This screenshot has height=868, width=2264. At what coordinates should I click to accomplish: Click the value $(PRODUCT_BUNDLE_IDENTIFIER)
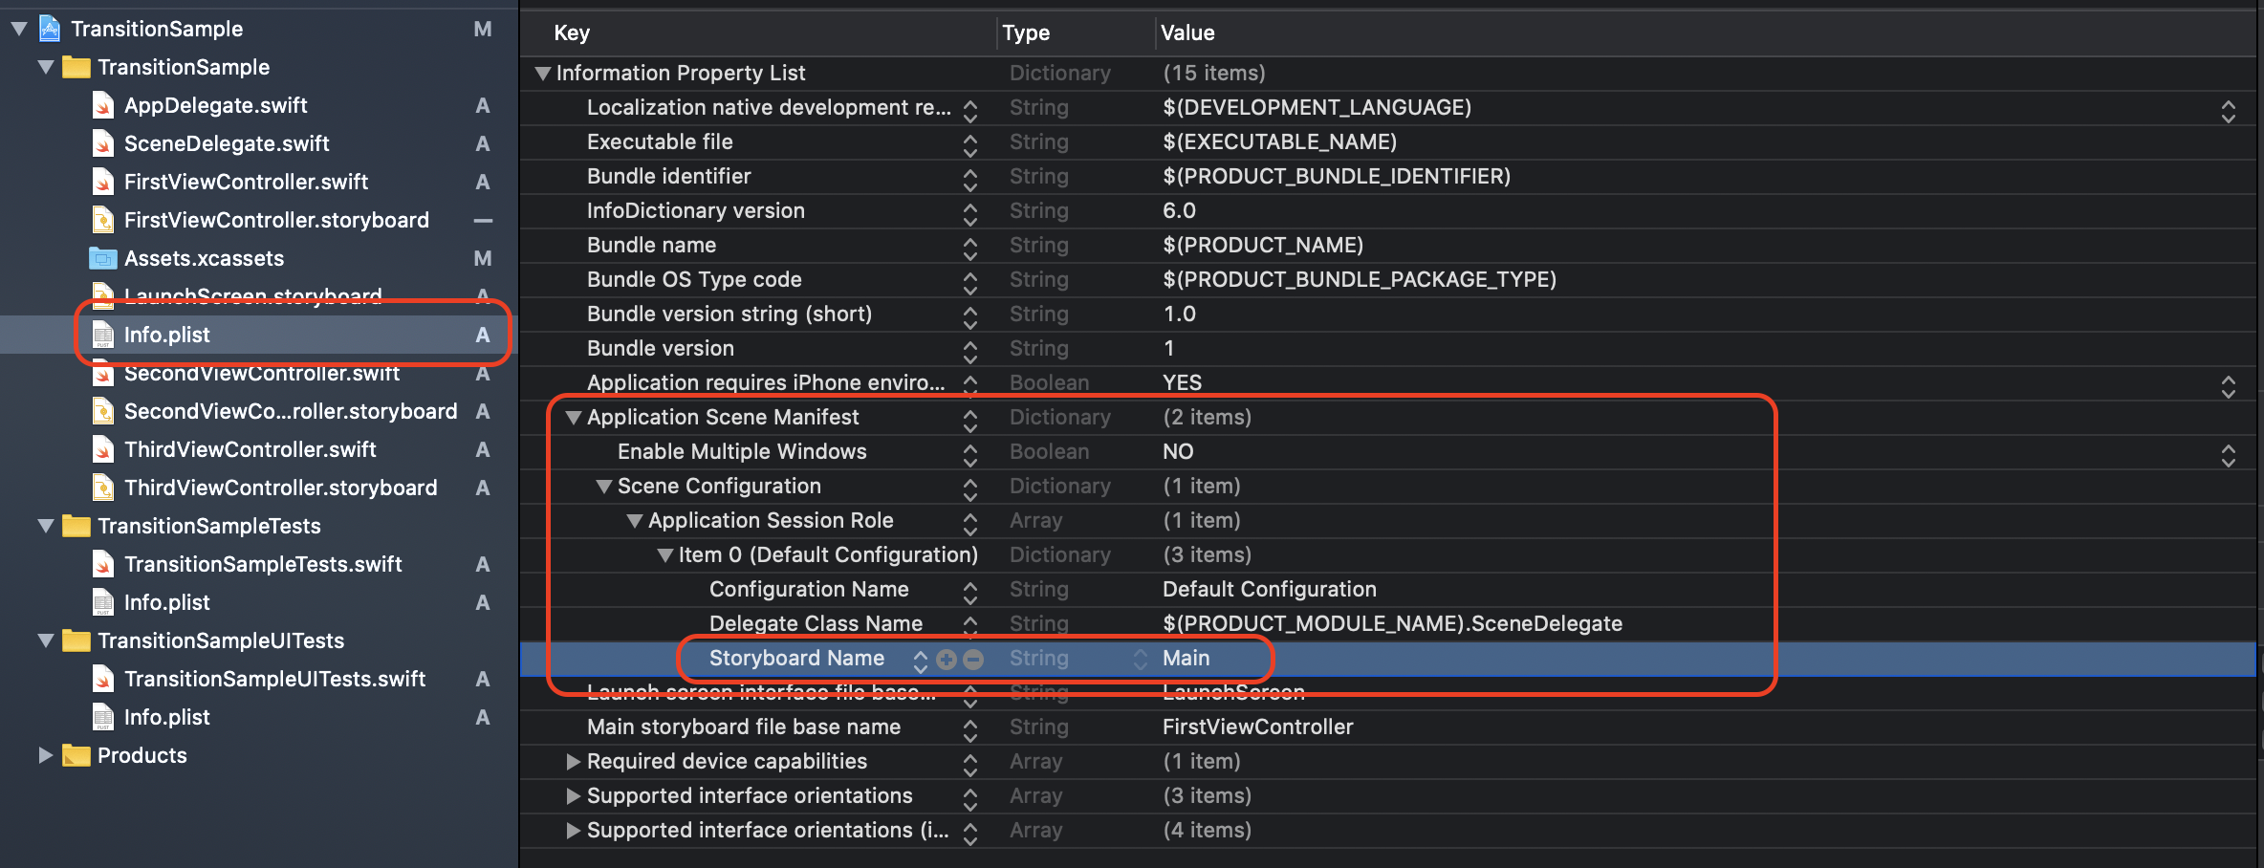pyautogui.click(x=1337, y=176)
